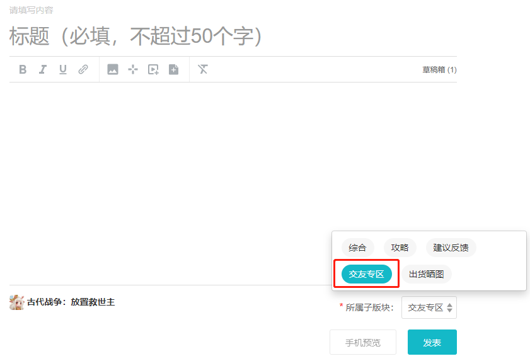Select the 交友专区 sub-board option
Screen dimensions: 530x361
(366, 274)
